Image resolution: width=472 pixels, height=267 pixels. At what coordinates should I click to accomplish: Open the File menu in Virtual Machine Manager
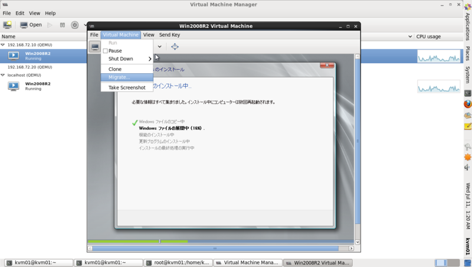tap(6, 13)
